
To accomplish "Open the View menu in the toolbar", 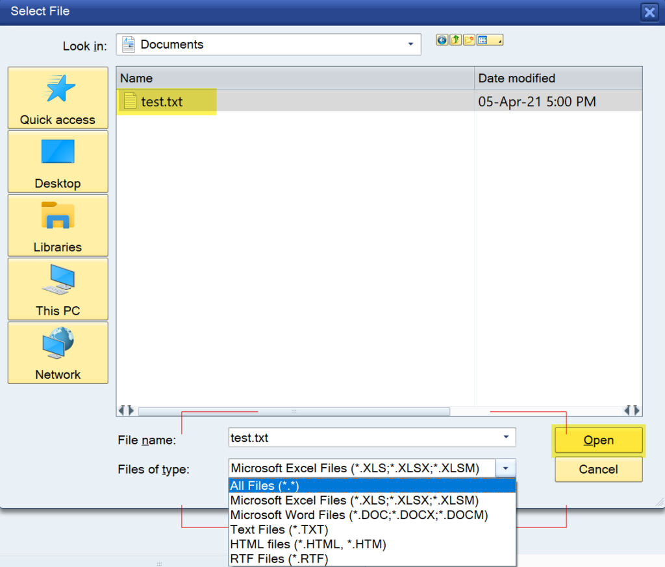I will [x=490, y=40].
